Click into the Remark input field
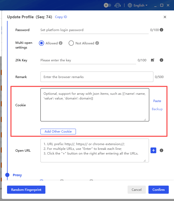Image resolution: width=174 pixels, height=201 pixels. pos(97,77)
